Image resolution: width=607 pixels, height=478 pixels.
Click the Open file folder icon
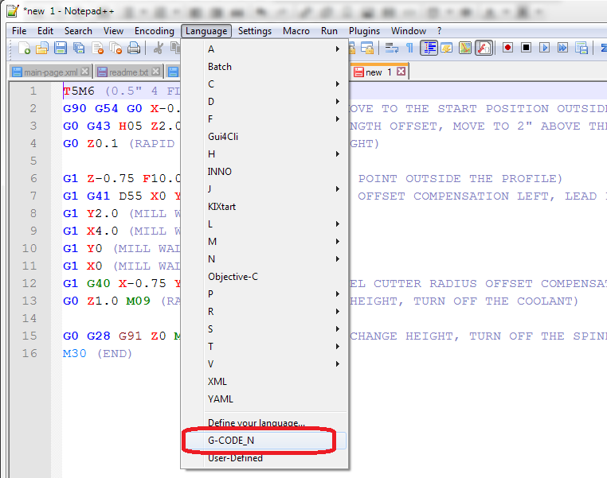(42, 49)
